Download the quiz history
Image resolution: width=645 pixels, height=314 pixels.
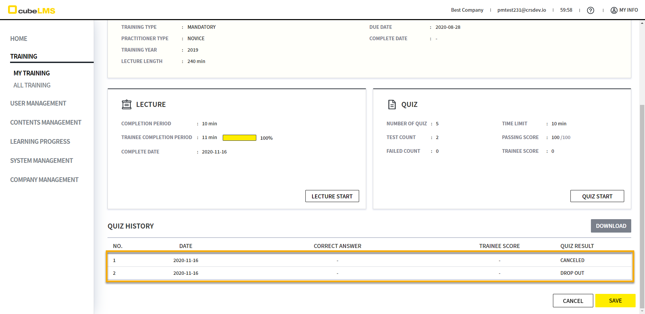[611, 226]
